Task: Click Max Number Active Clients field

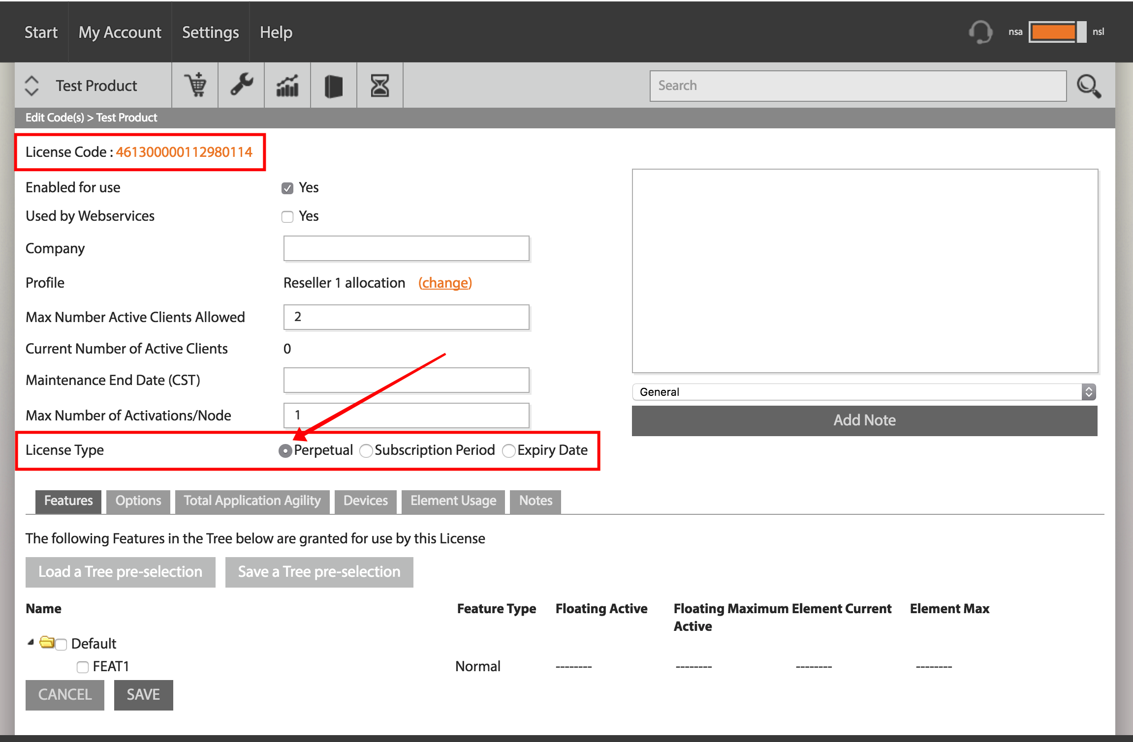Action: click(407, 317)
